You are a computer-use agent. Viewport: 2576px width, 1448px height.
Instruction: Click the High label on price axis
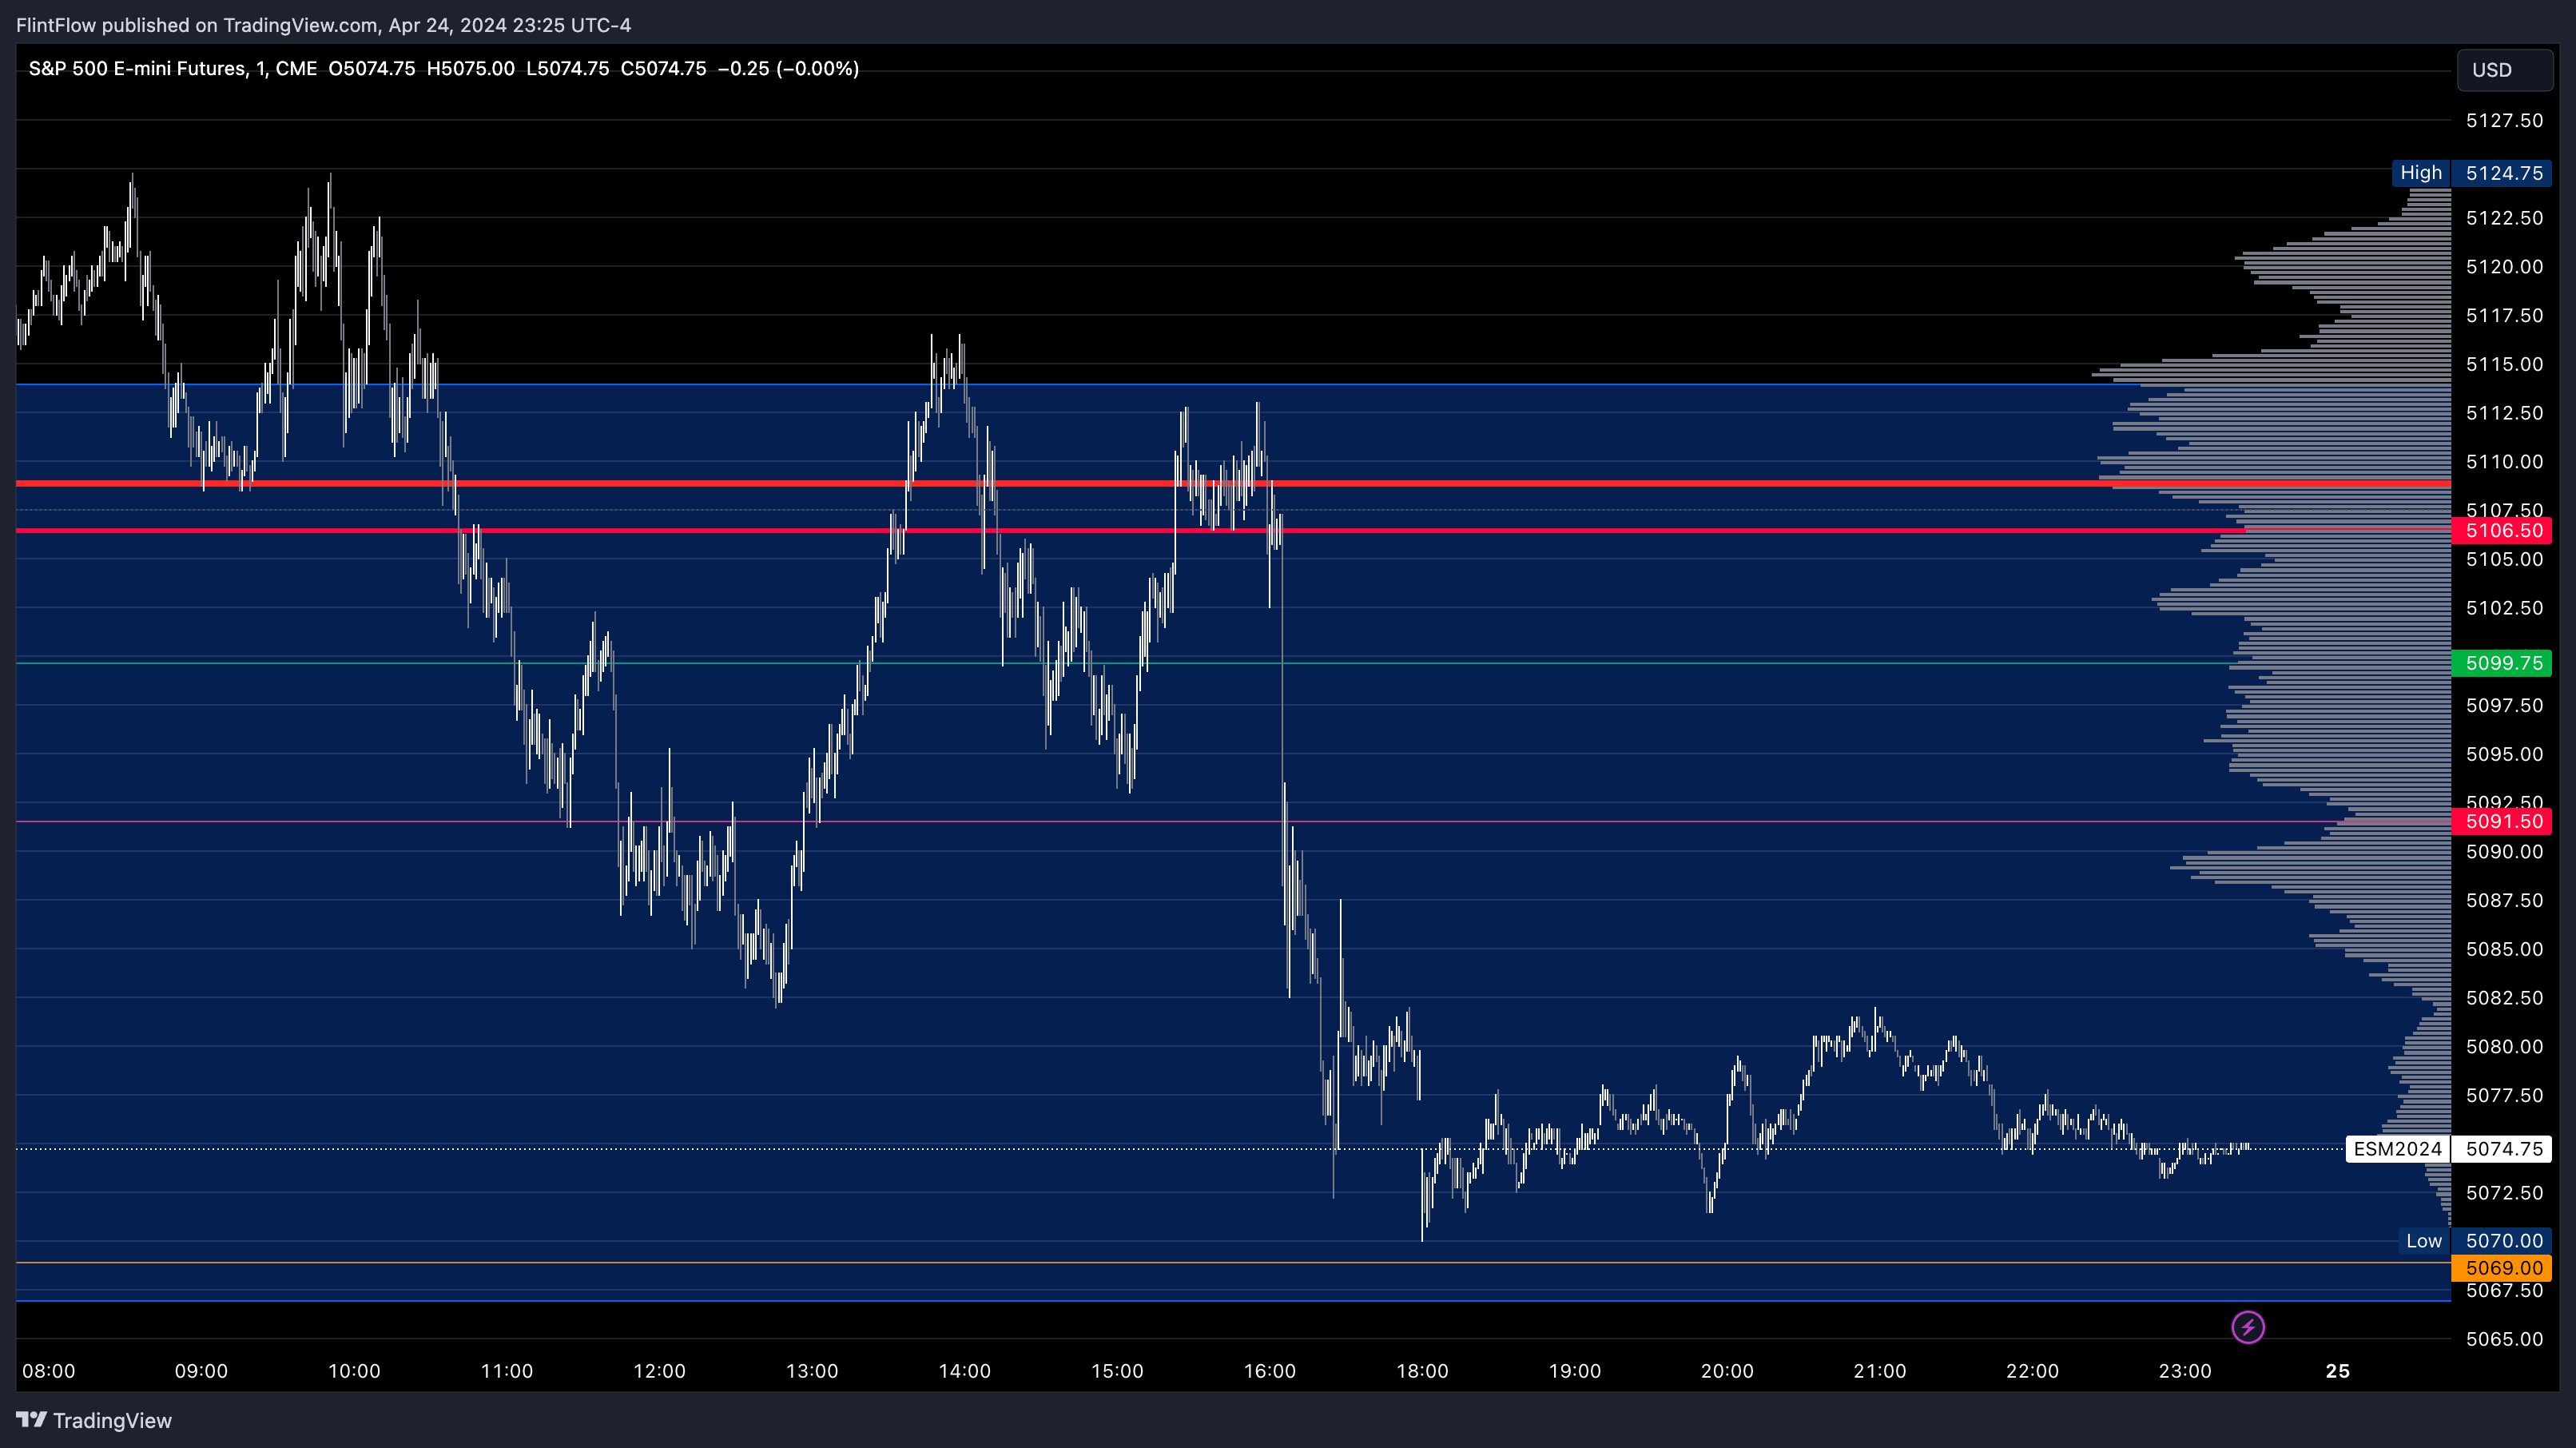pyautogui.click(x=2420, y=173)
